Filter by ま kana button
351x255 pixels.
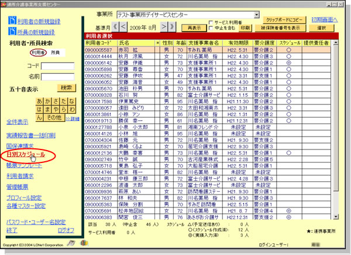pos(47,110)
